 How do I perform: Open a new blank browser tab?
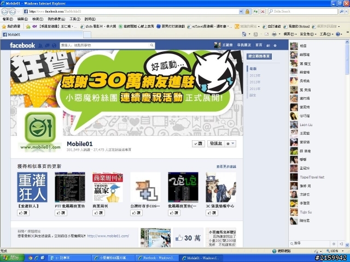point(87,35)
